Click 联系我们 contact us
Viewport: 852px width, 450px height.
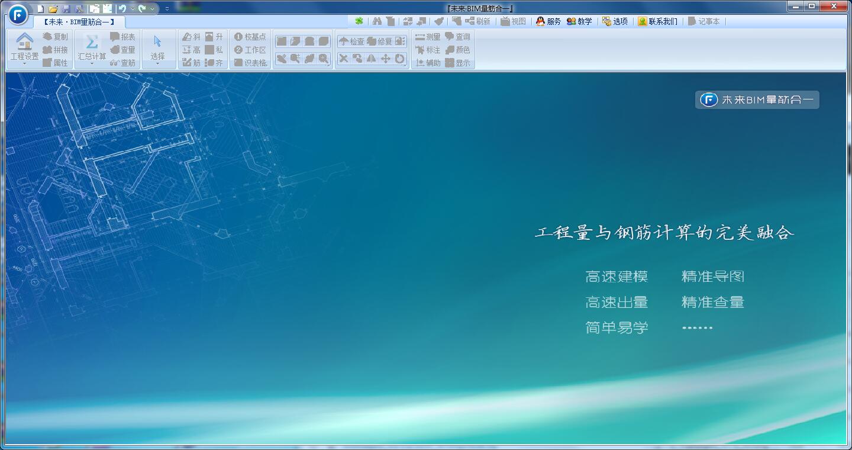657,21
